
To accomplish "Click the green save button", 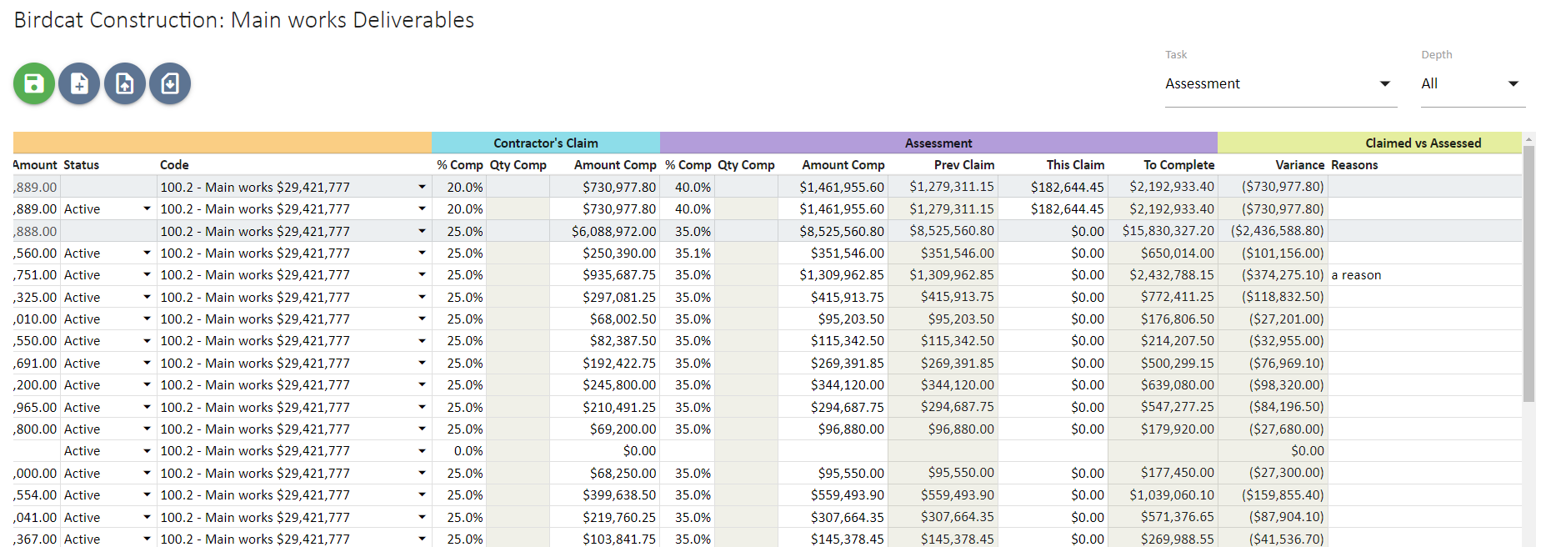I will (x=34, y=83).
